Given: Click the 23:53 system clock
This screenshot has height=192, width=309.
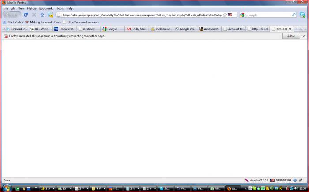Looking at the screenshot, I should (x=303, y=188).
